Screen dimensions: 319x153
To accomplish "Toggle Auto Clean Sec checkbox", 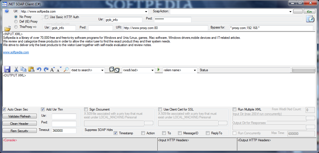I will tap(4, 109).
